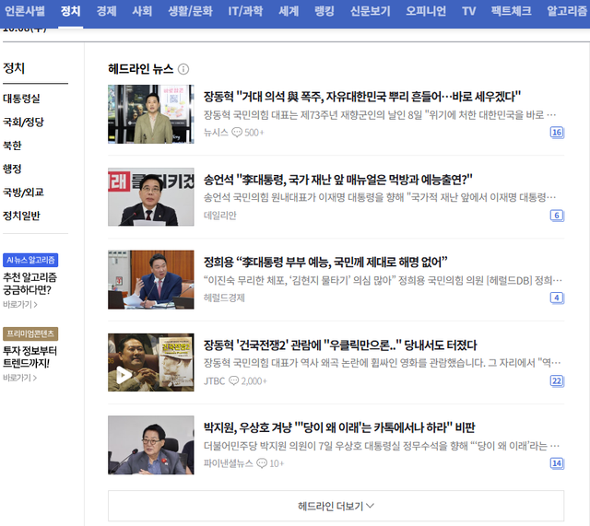Viewport: 590px width, 526px height.
Task: Click the 프리미엄콘텐츠 badge
Action: (30, 333)
